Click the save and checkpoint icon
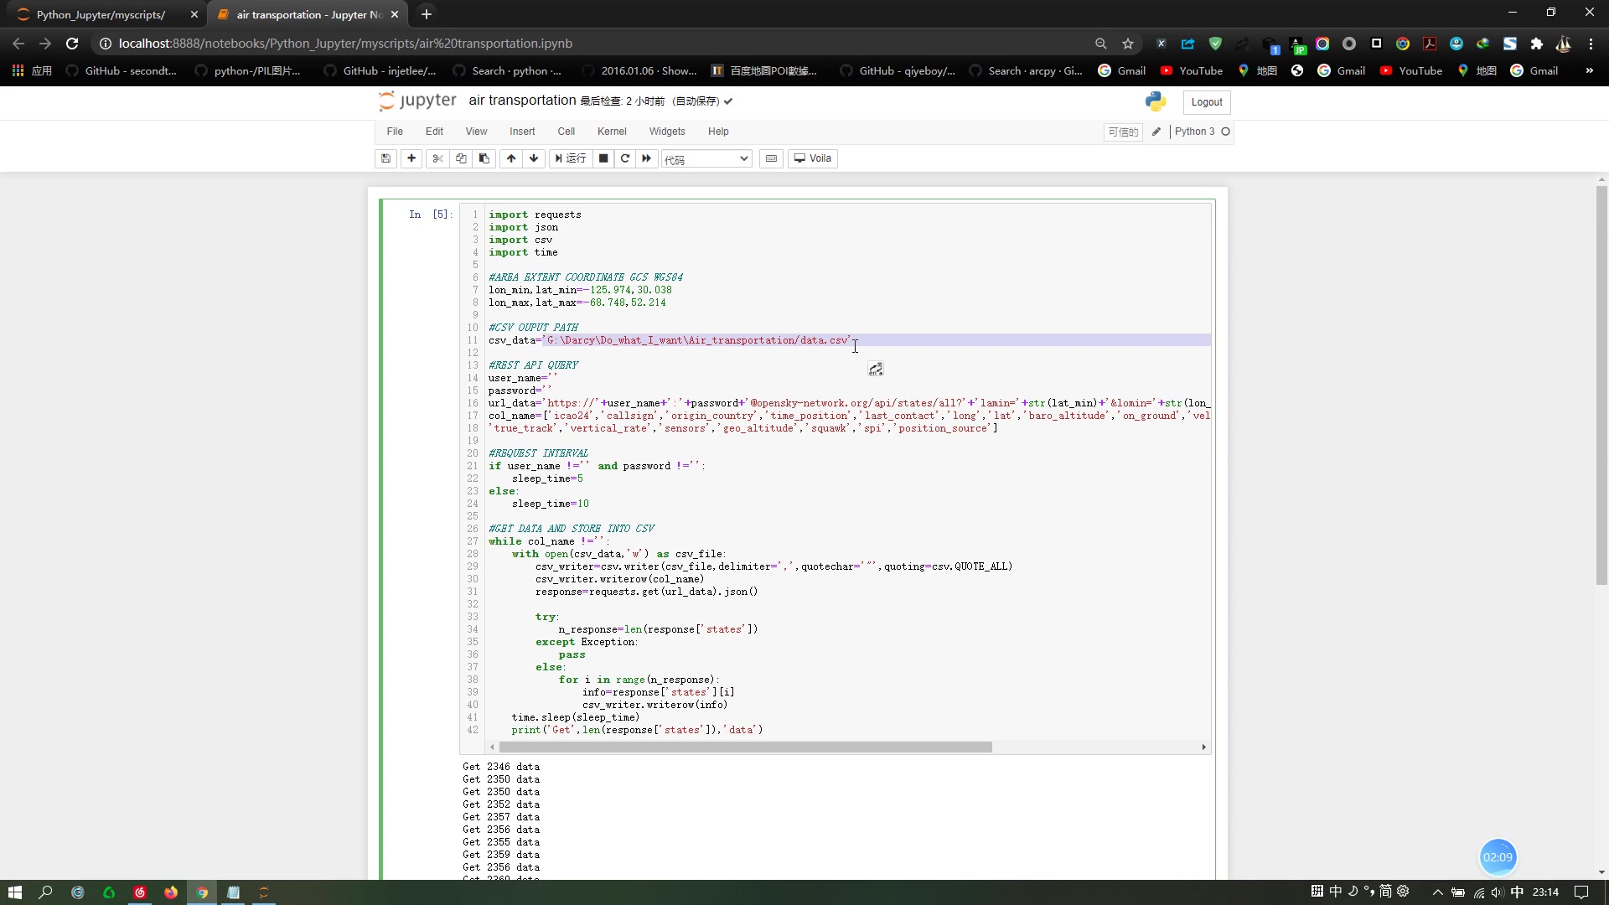This screenshot has height=905, width=1609. [x=385, y=158]
